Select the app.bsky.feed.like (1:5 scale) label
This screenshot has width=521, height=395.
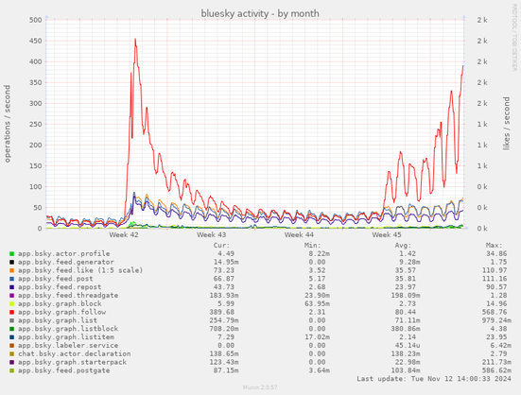(80, 270)
